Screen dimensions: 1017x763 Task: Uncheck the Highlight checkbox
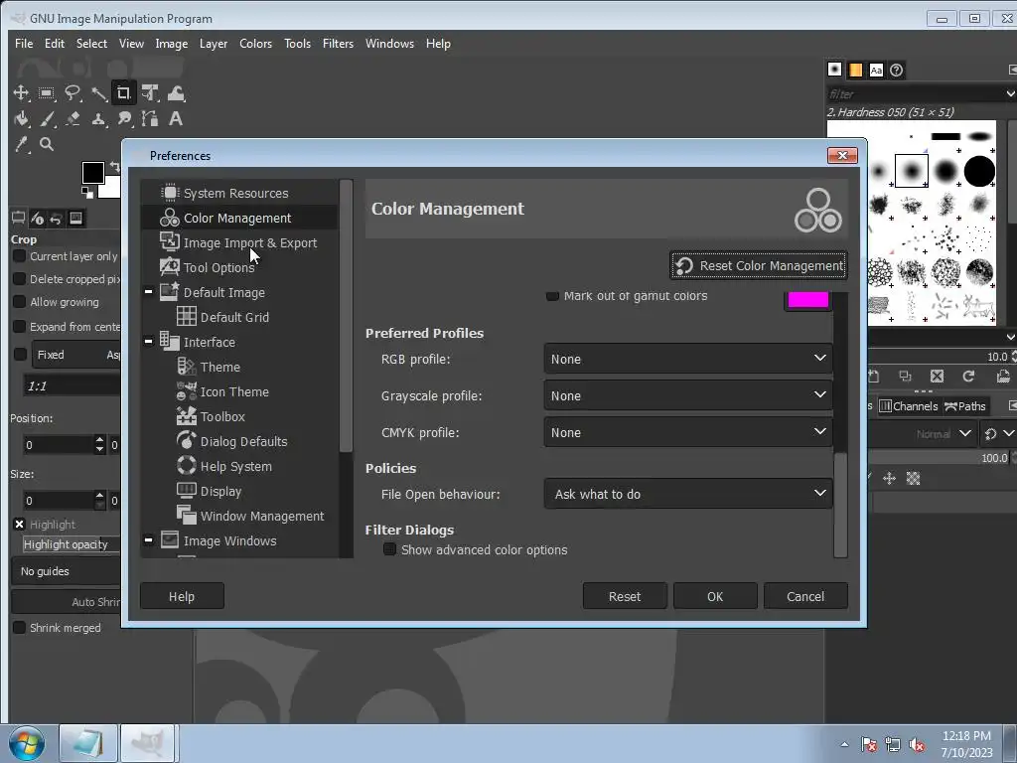20,525
